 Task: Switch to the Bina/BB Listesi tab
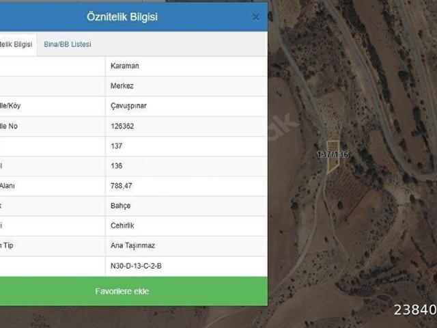[x=68, y=44]
